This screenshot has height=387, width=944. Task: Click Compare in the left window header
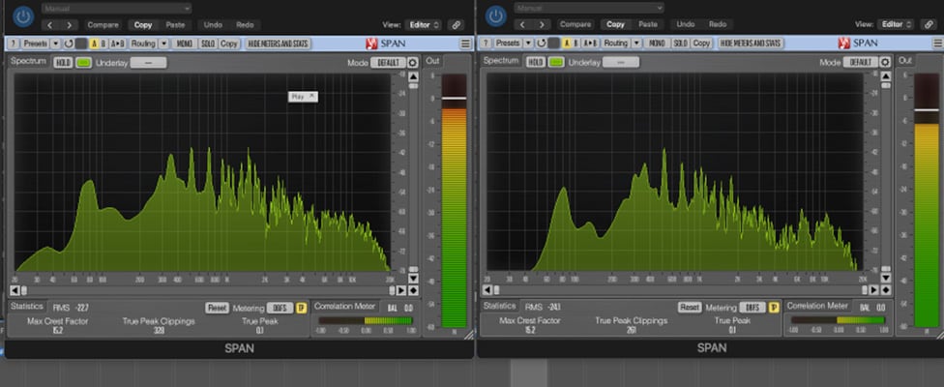[x=103, y=25]
